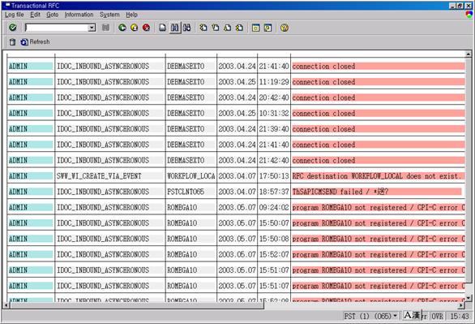Select the WORKFLOW_LOCAL does not exist error row
The image size is (475, 324).
(x=237, y=176)
